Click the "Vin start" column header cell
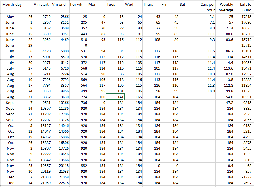The image size is (254, 187). pos(42,5)
